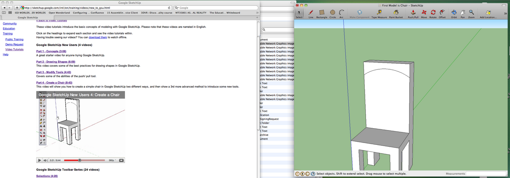Open the Public Training link
This screenshot has height=178, width=510.
[14, 40]
